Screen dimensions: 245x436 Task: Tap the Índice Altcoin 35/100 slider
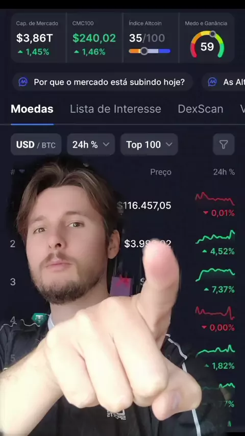150,51
